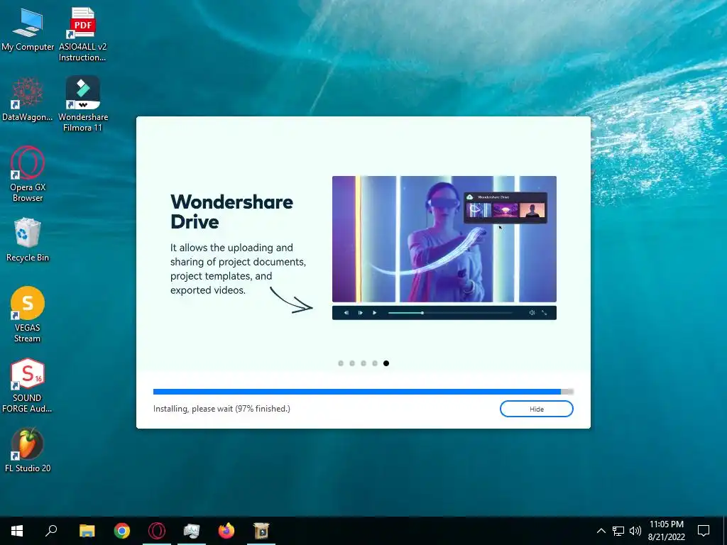
Task: Click the Hide button in installer
Action: pyautogui.click(x=537, y=409)
